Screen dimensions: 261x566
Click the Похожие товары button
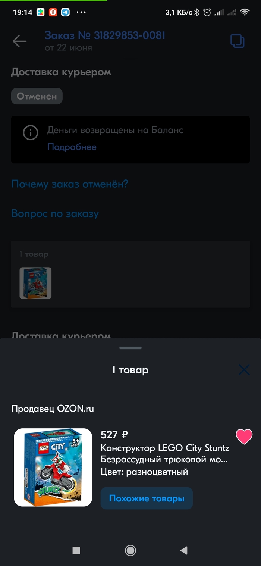(147, 498)
